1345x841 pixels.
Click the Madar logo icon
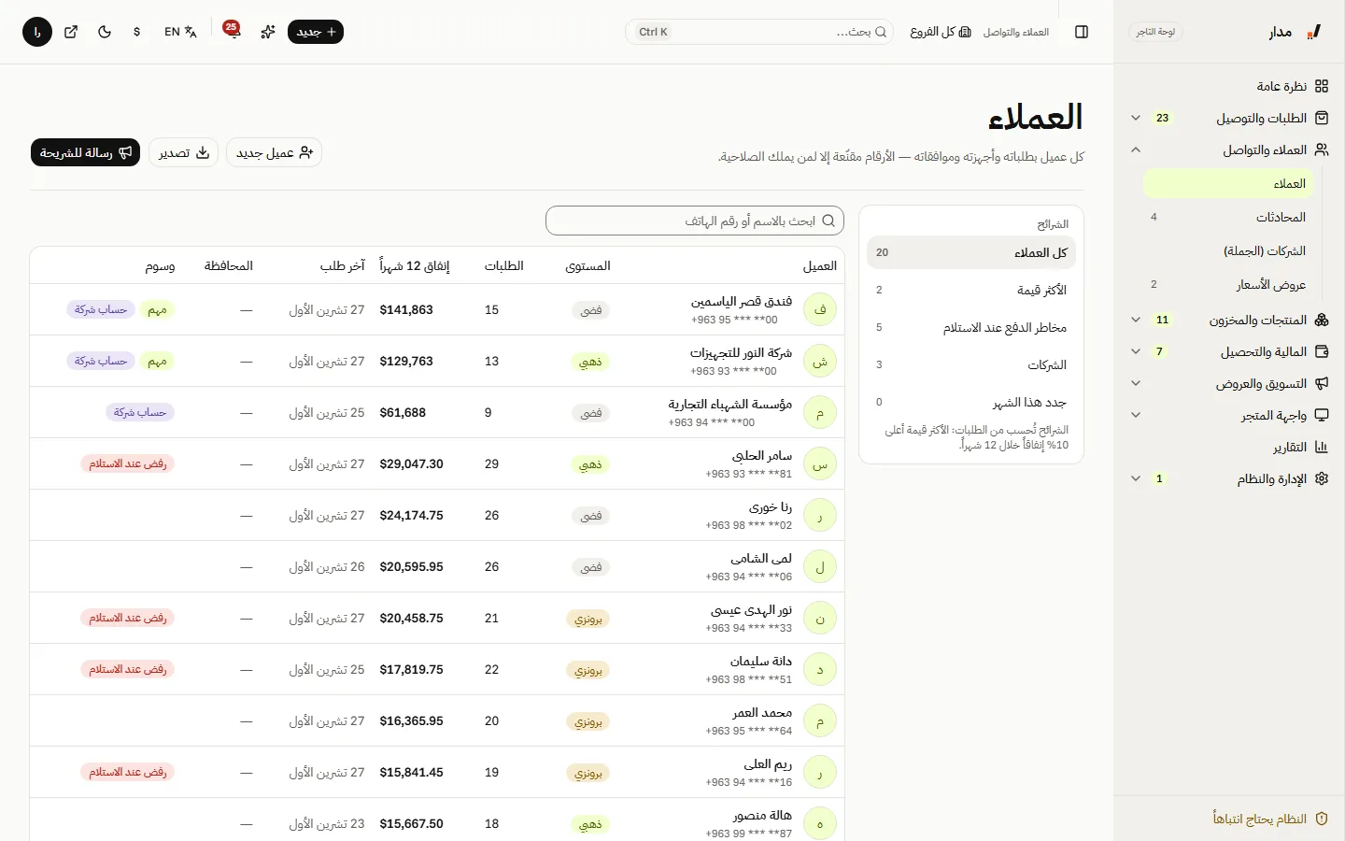[x=1314, y=32]
